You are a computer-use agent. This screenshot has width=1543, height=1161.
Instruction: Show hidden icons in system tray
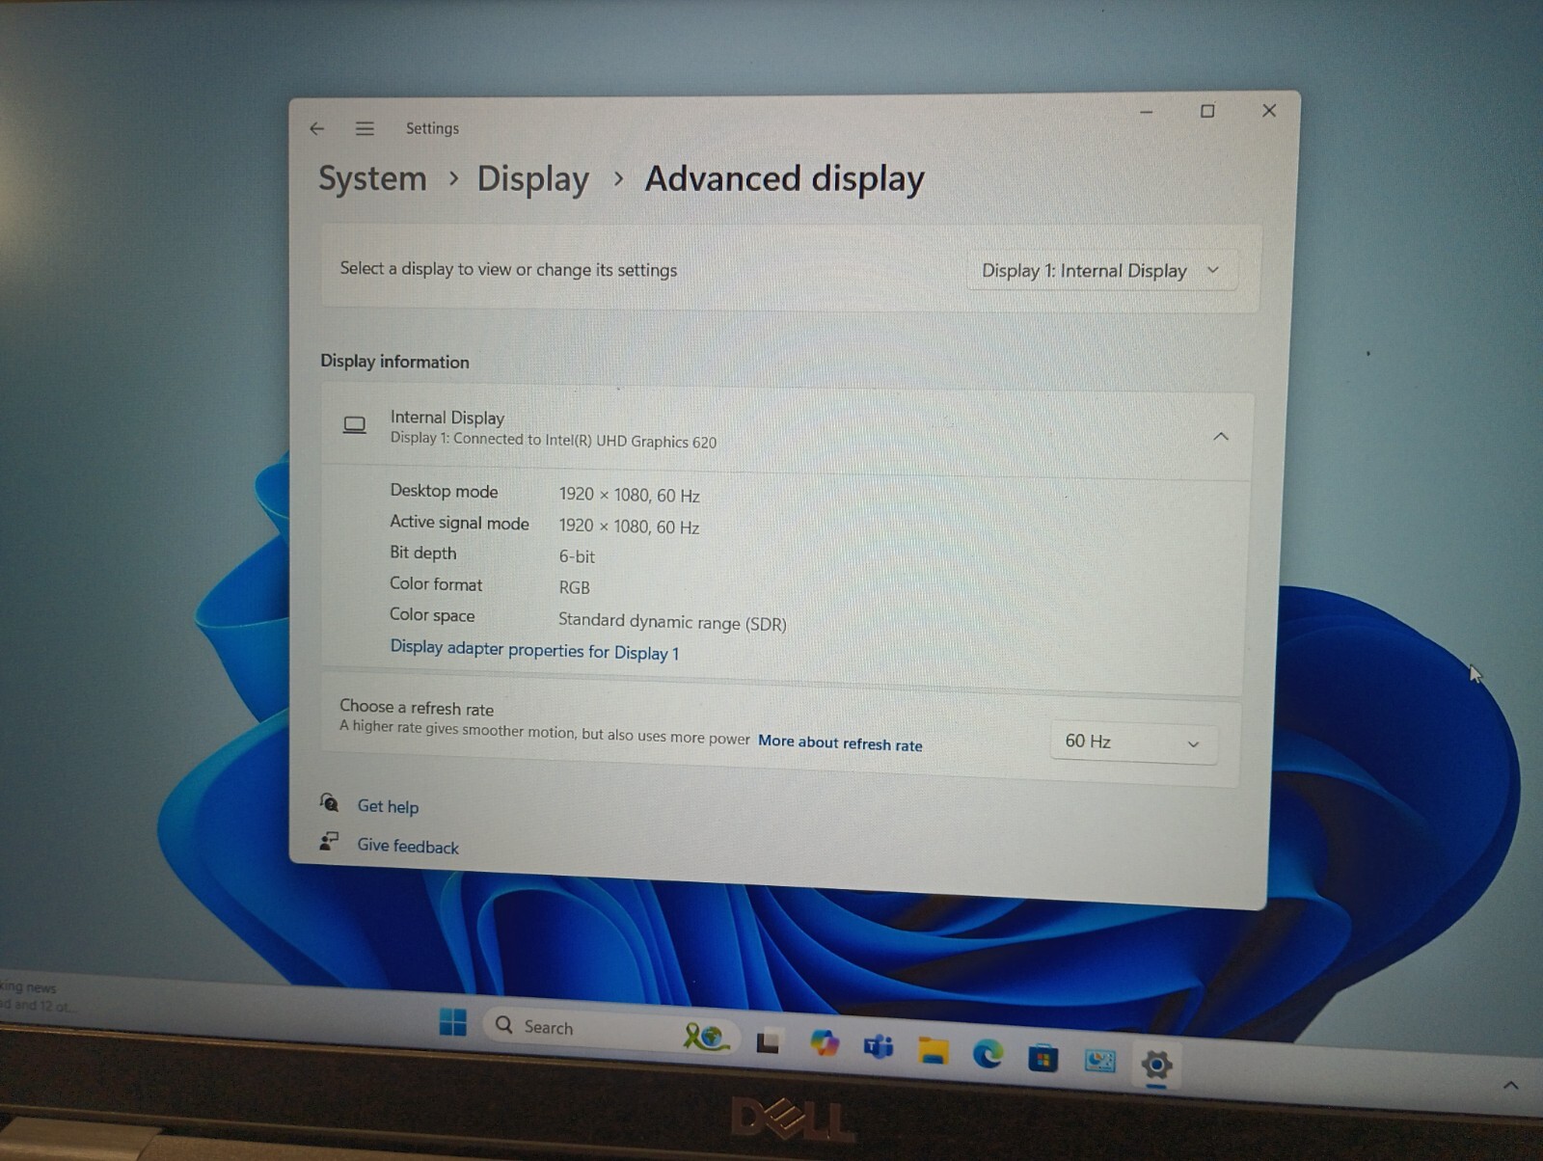coord(1510,1086)
